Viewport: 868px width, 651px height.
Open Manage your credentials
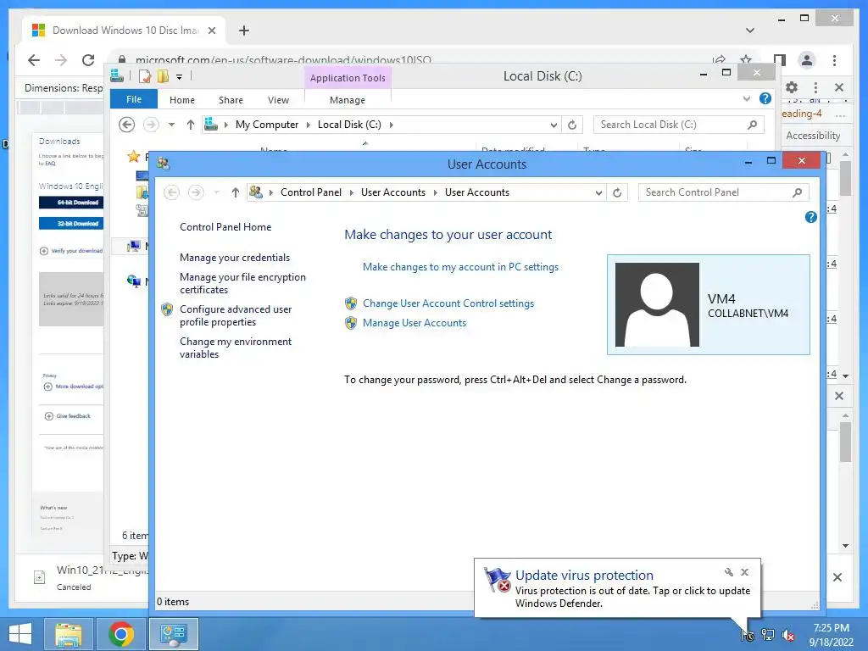pyautogui.click(x=235, y=258)
